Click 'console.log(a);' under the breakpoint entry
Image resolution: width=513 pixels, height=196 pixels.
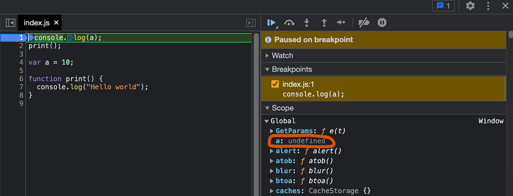pos(313,94)
